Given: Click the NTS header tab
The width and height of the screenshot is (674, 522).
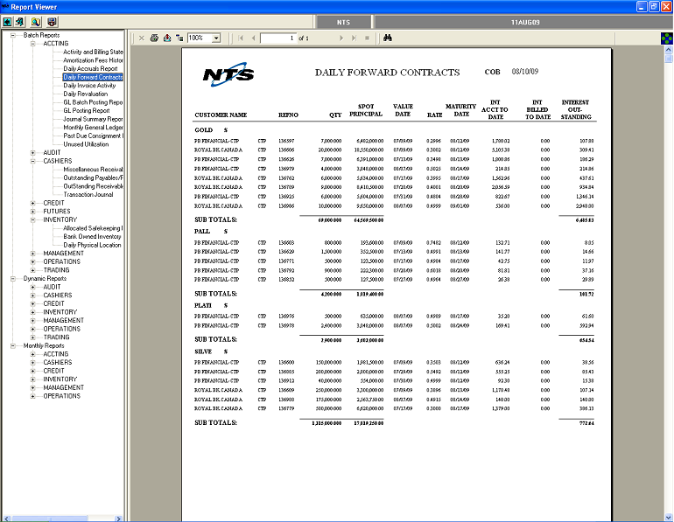Looking at the screenshot, I should [343, 22].
